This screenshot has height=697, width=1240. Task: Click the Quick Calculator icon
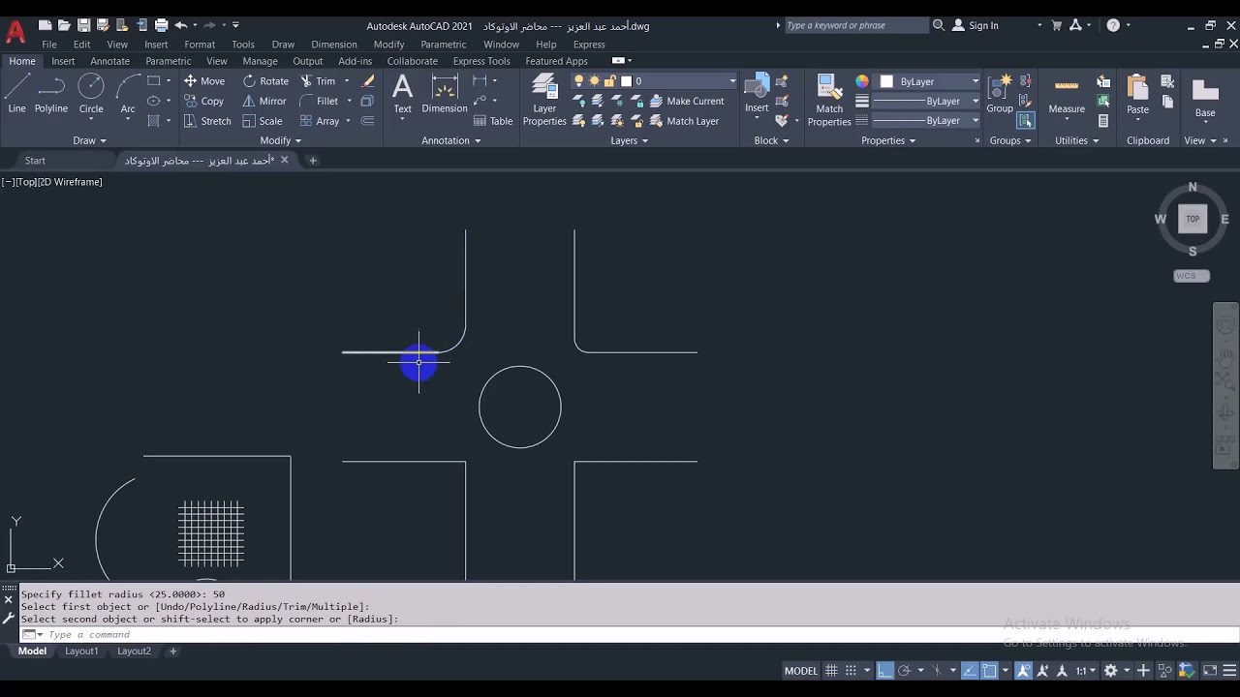(x=1103, y=121)
